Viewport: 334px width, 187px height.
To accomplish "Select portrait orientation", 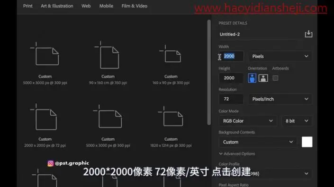I will 252,78.
